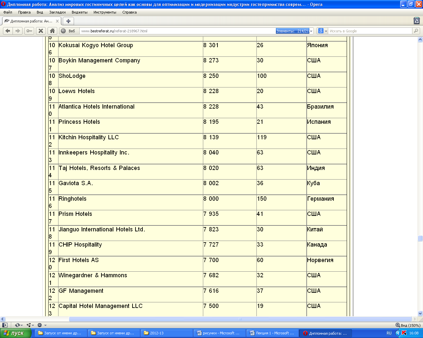Click the Япония country cell
Viewport: 423px width, 338px height.
pyautogui.click(x=327, y=49)
